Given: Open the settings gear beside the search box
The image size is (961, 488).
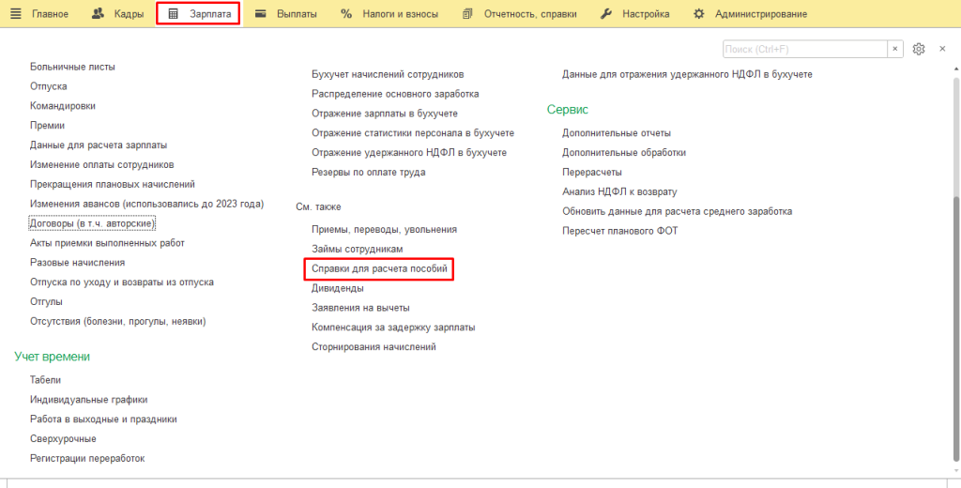Looking at the screenshot, I should click(x=919, y=49).
